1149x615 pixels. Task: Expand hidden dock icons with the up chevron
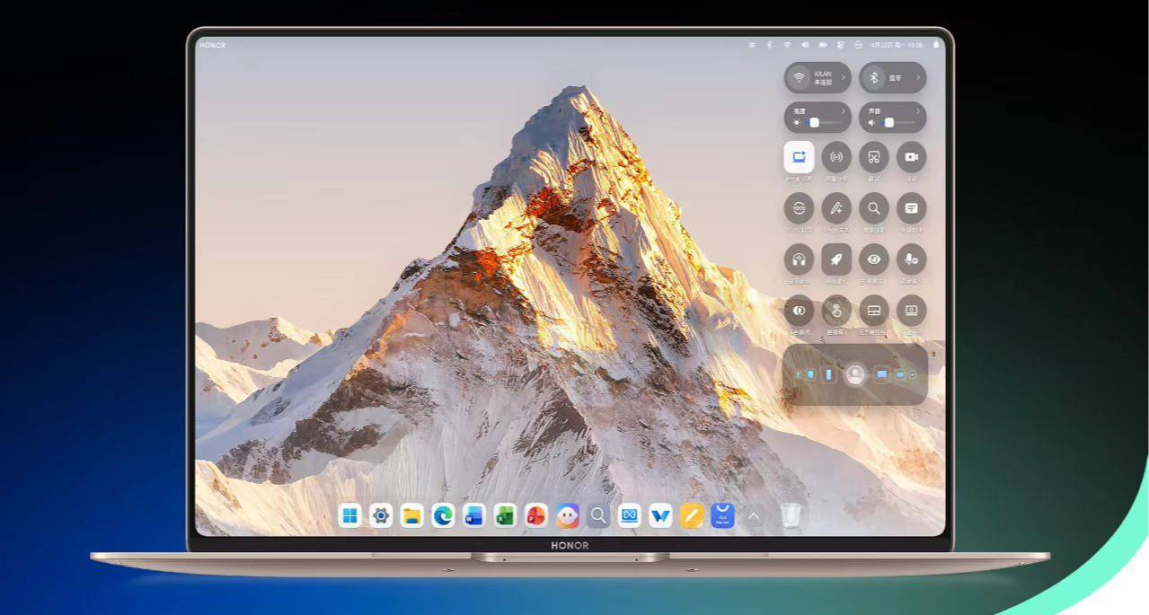(754, 515)
